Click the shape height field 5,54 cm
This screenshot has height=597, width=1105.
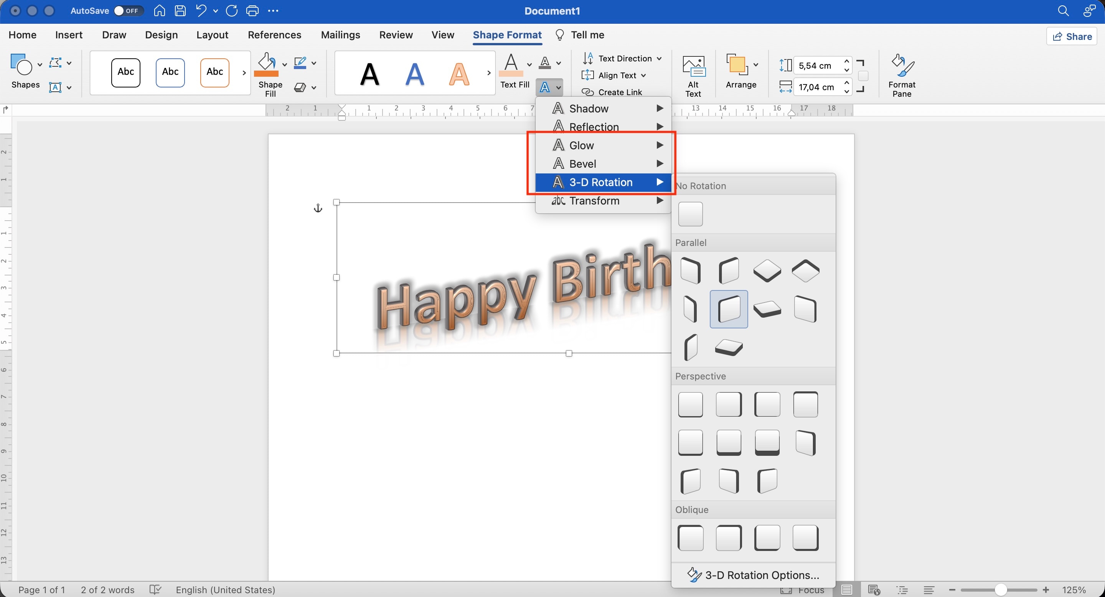tap(818, 66)
